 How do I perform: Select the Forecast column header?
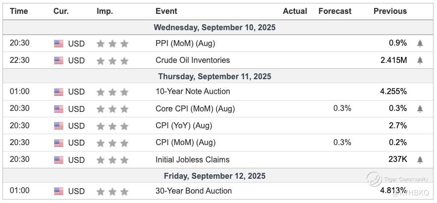(x=335, y=11)
